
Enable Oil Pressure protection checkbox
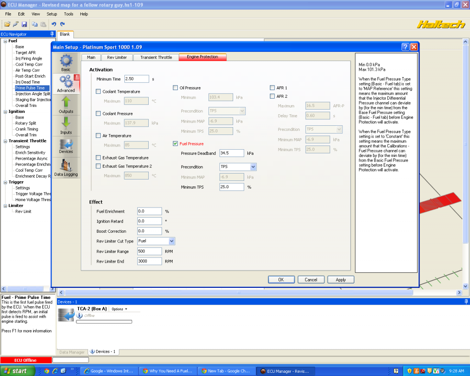click(x=175, y=88)
